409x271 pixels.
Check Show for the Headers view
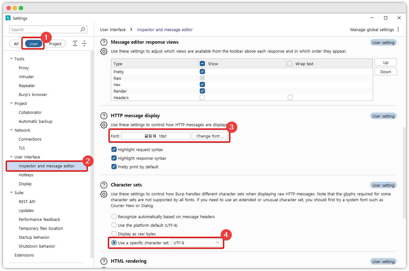click(x=202, y=97)
